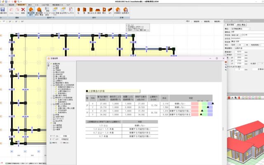Click the 印刷設定 button
The image size is (264, 165).
tap(65, 139)
